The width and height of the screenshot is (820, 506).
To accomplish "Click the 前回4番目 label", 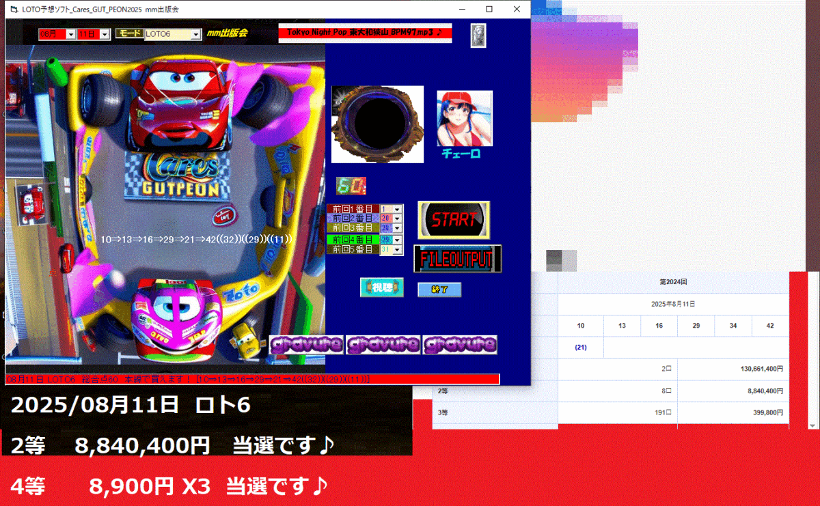I will pyautogui.click(x=353, y=240).
